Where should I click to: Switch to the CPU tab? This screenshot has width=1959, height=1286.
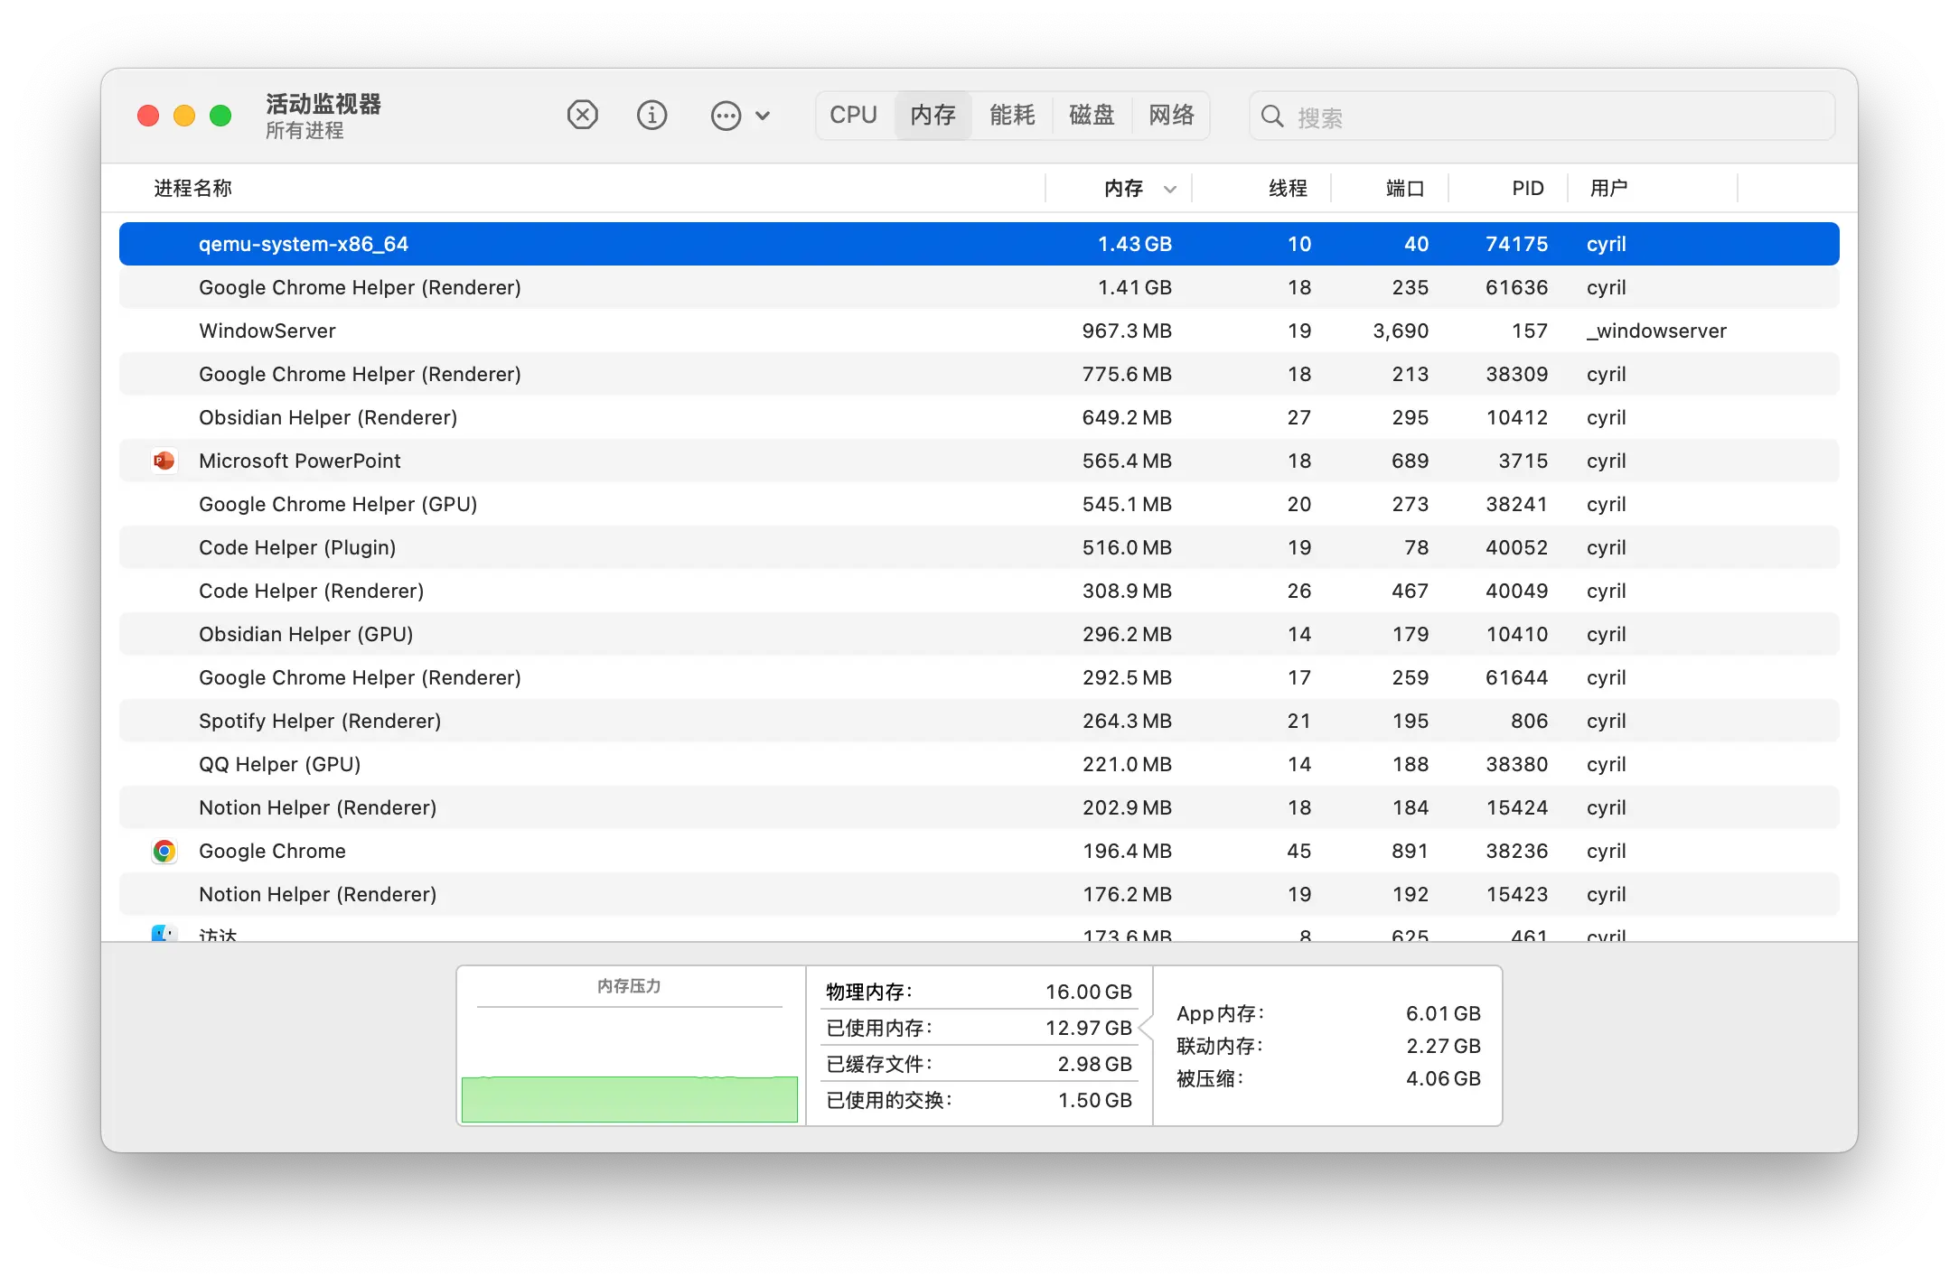tap(854, 116)
